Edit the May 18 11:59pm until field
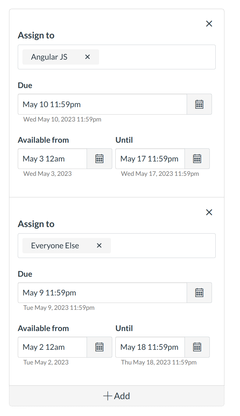This screenshot has height=416, width=240. (150, 347)
